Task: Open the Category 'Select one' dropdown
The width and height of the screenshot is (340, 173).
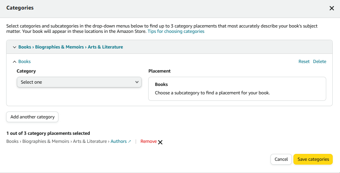Action: pos(79,82)
